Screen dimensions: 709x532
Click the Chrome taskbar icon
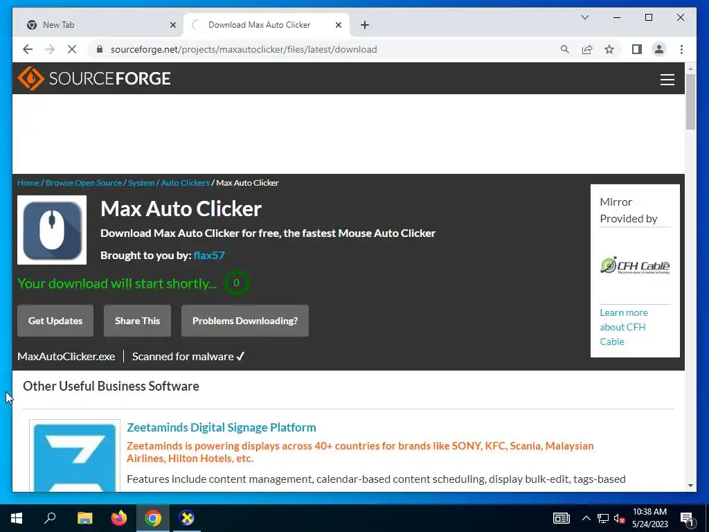pos(153,518)
